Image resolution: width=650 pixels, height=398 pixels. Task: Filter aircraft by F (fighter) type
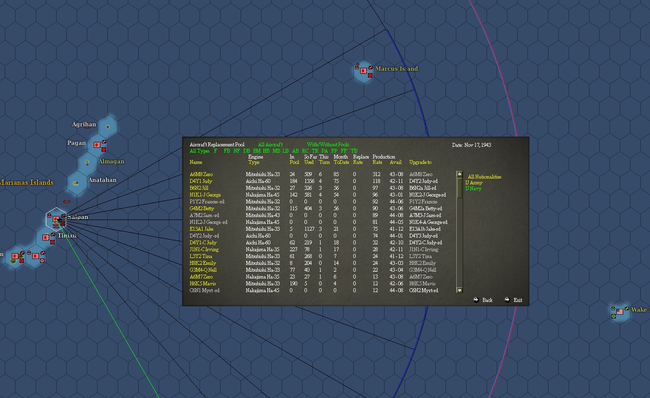pos(216,151)
